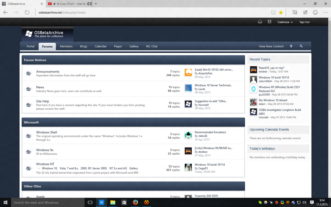Click the yellow favorites star

(x=281, y=13)
